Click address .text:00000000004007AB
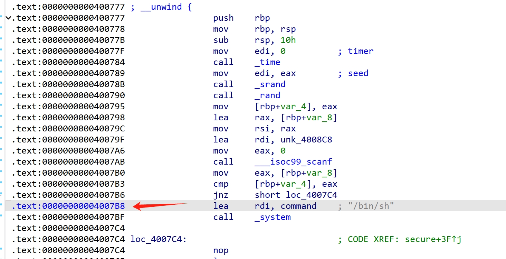This screenshot has width=506, height=259. click(68, 162)
